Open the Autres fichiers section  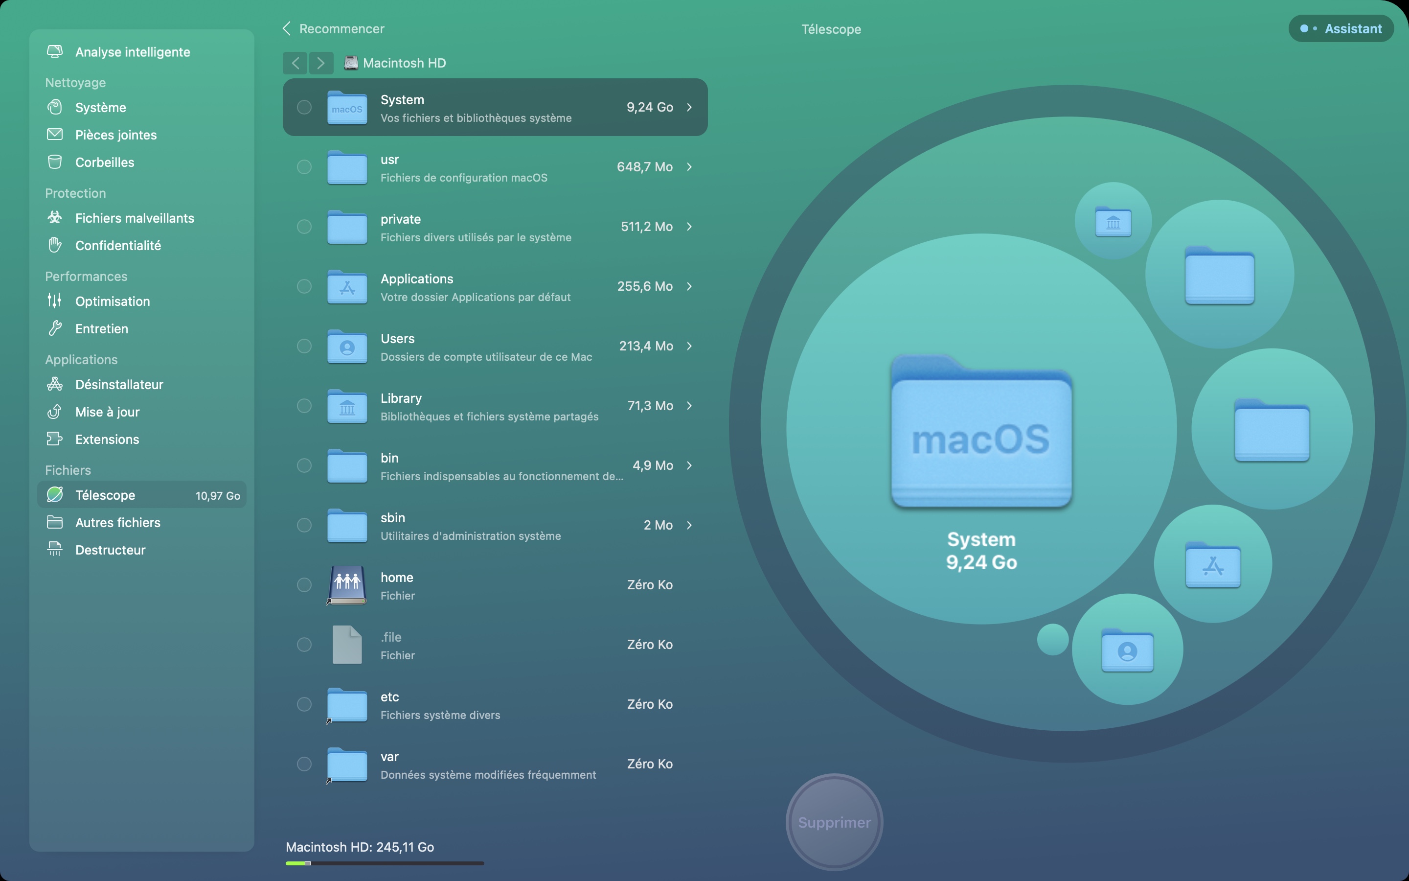117,522
